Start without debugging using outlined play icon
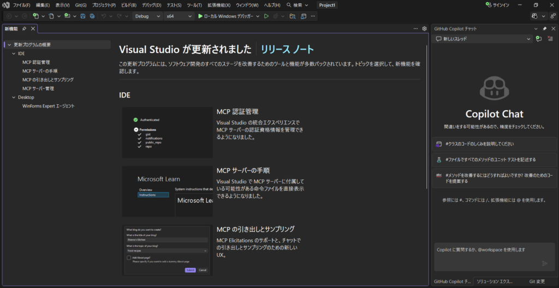559x288 pixels. tap(266, 16)
